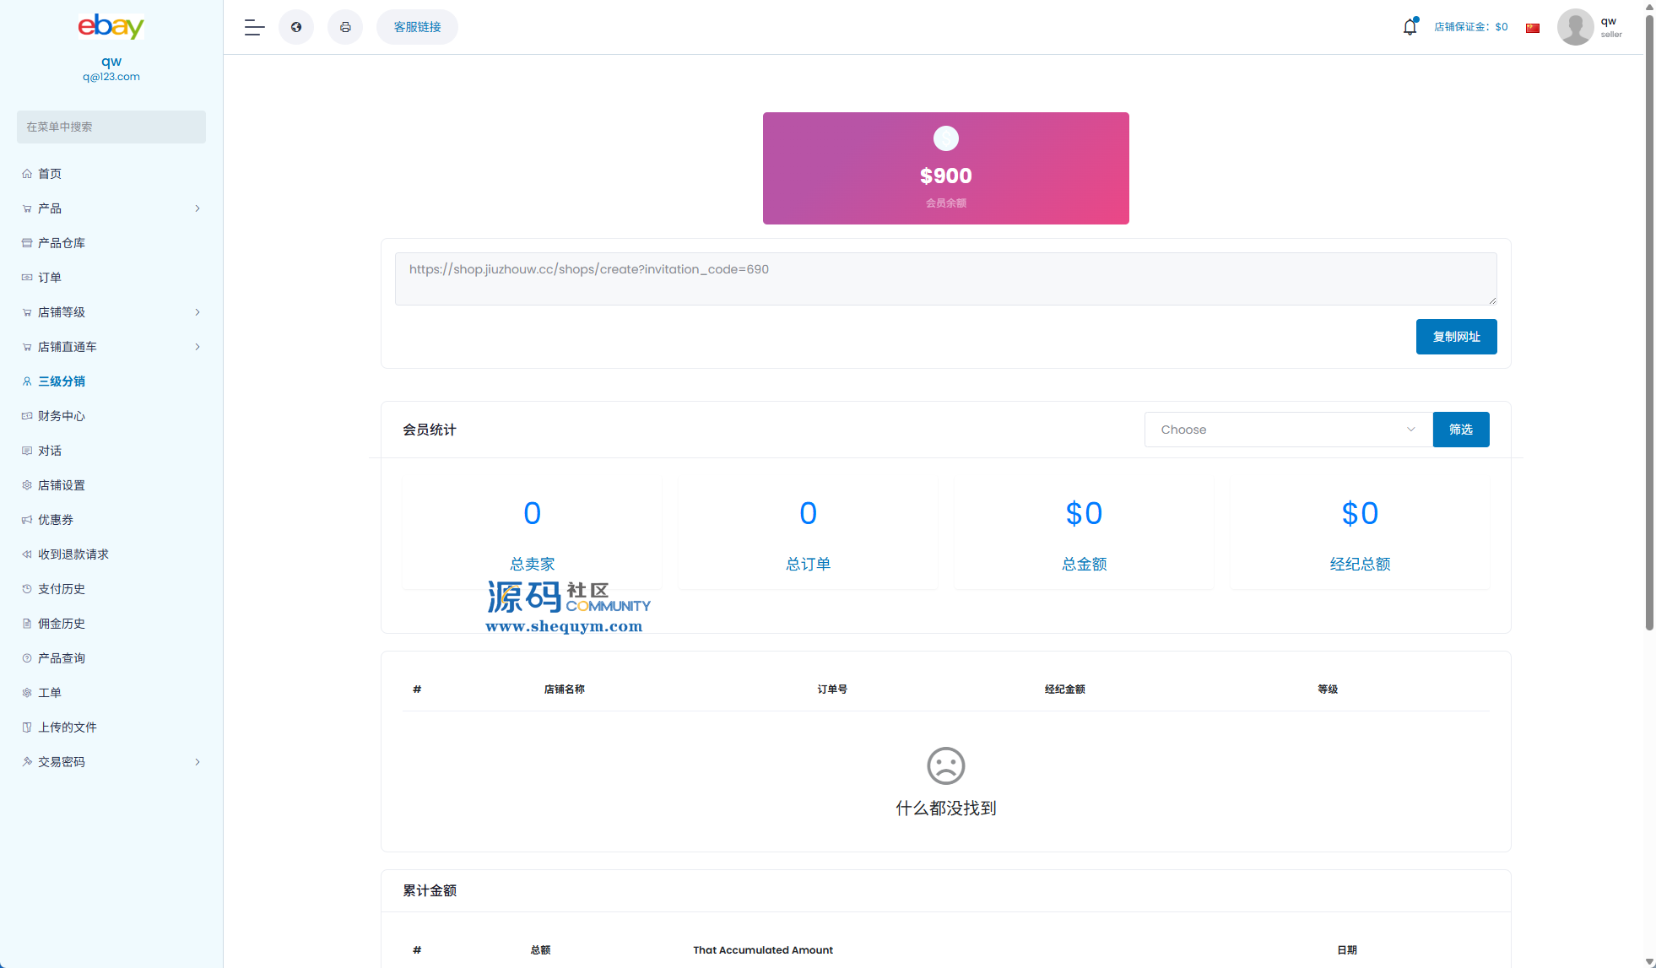Click the 筛选 filter button

[1460, 430]
